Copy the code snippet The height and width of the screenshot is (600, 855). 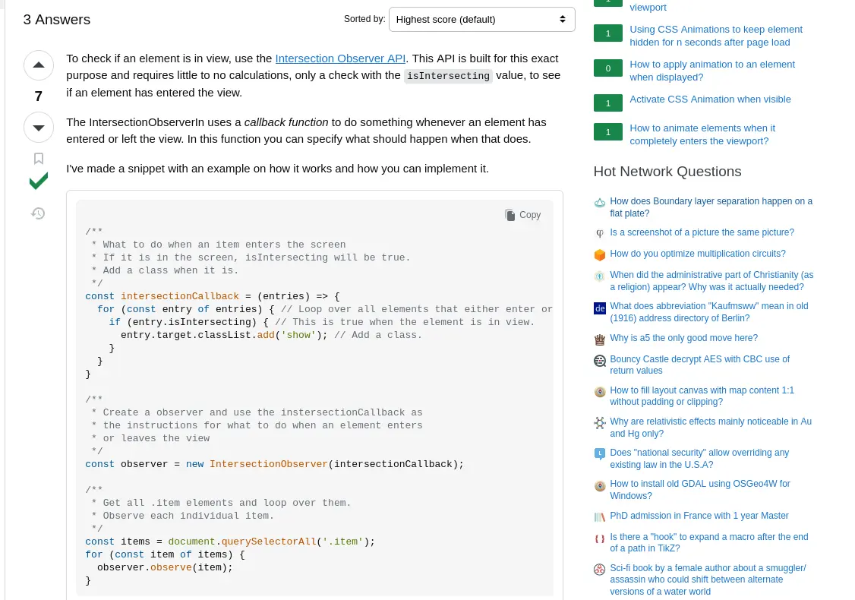pos(522,215)
